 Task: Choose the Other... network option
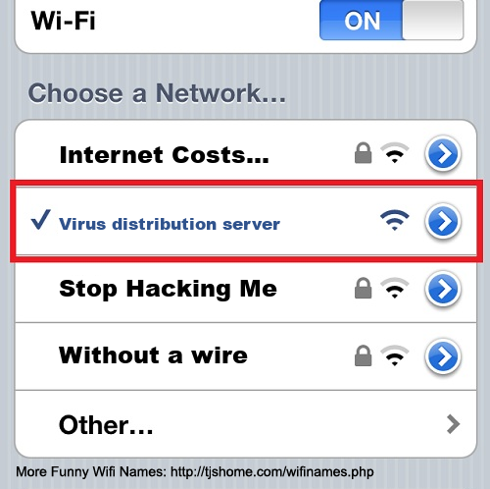(x=246, y=424)
